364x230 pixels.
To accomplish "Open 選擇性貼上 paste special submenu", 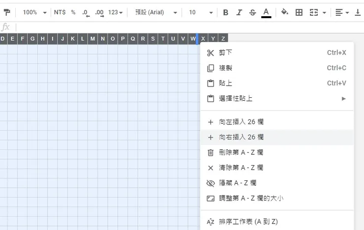I will click(277, 99).
